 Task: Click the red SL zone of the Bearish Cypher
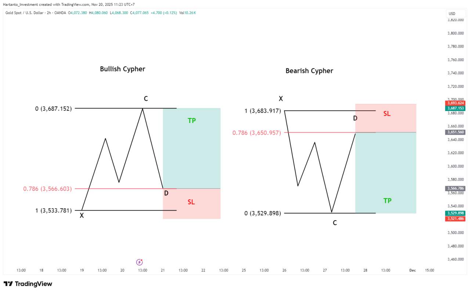(x=386, y=117)
